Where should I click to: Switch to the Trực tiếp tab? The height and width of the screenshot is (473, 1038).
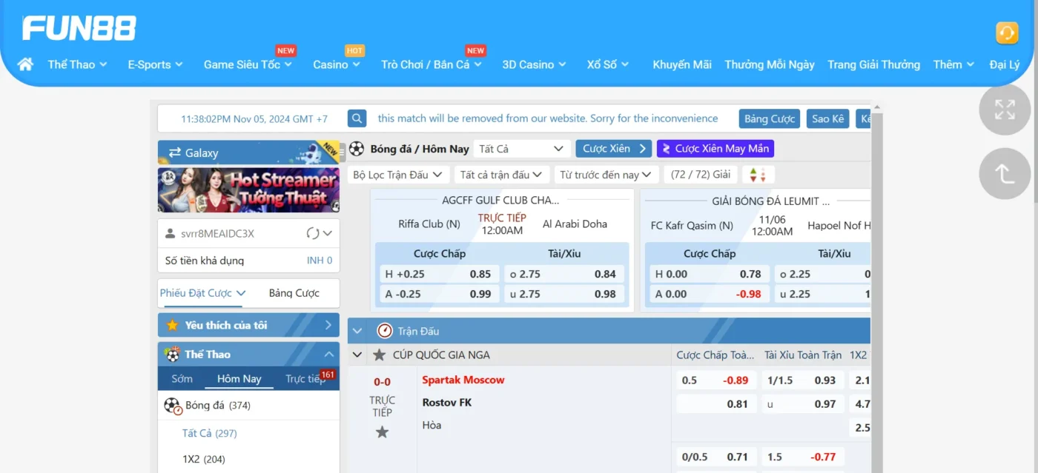(305, 379)
